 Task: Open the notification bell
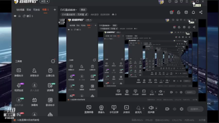(x=193, y=12)
